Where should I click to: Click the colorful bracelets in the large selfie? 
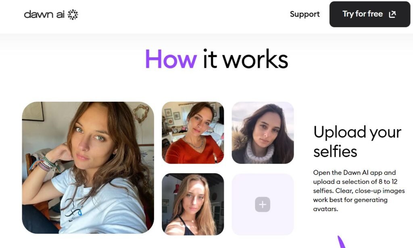(x=44, y=163)
